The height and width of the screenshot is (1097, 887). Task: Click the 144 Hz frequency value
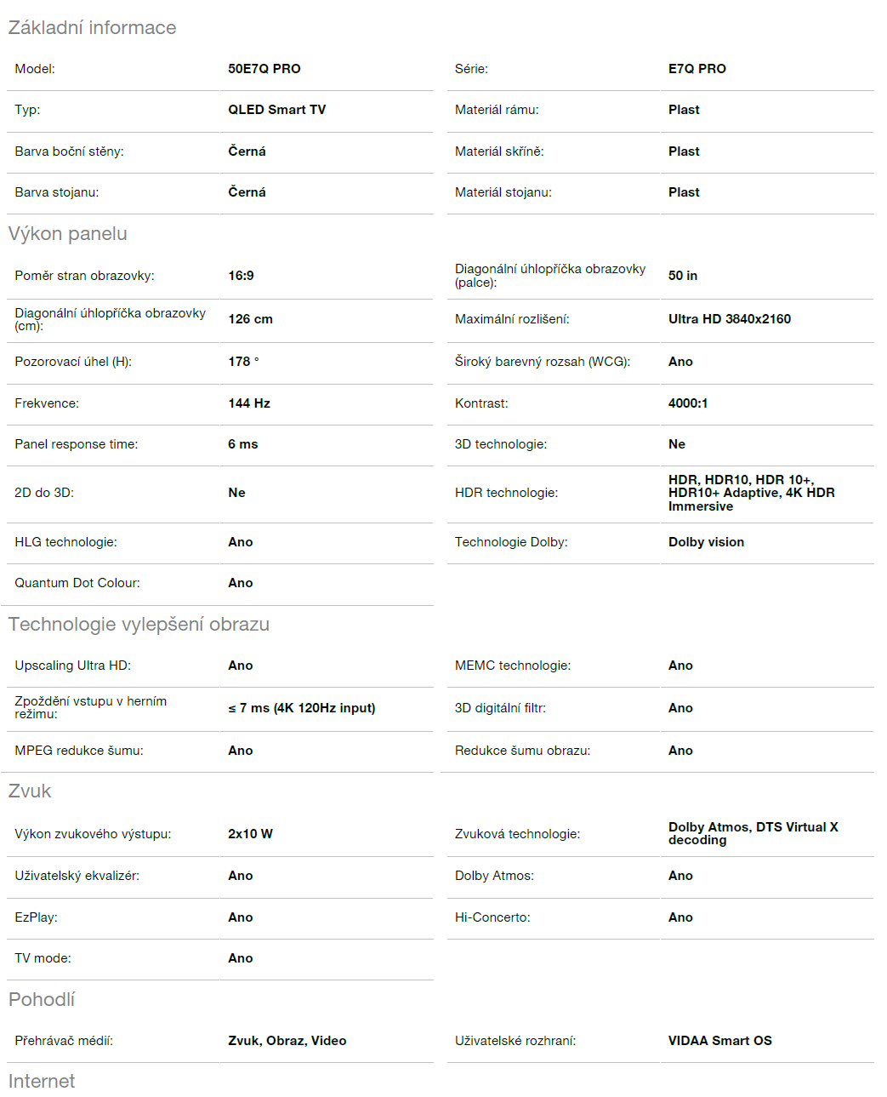point(248,403)
